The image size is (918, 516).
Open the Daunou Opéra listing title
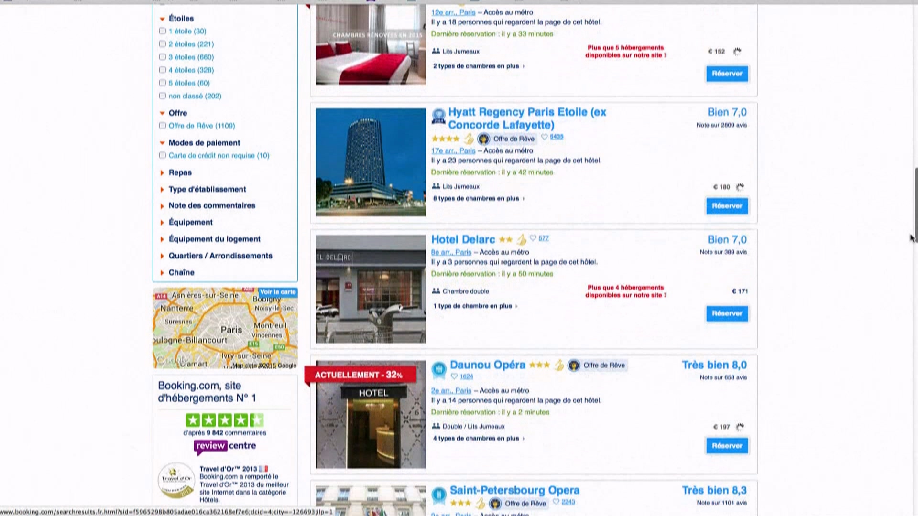[x=487, y=365]
